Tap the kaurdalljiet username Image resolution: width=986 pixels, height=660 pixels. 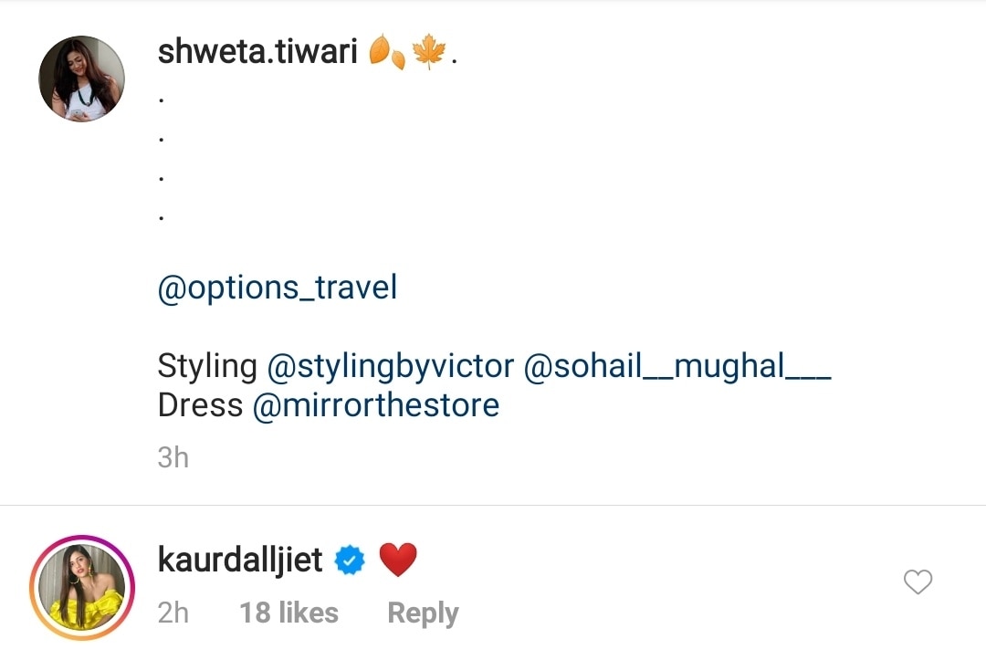click(240, 560)
